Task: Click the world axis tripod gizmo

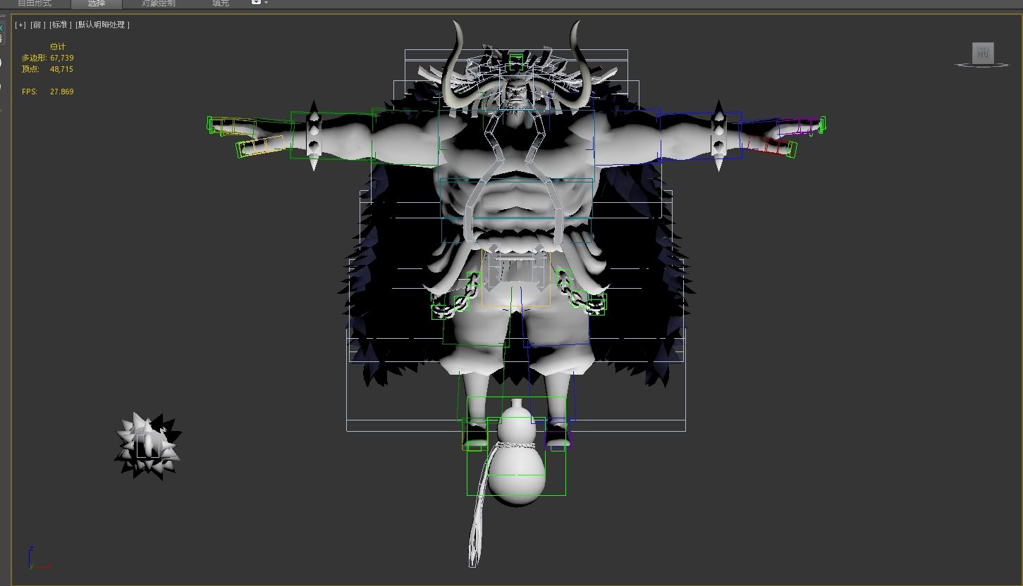Action: (38, 557)
